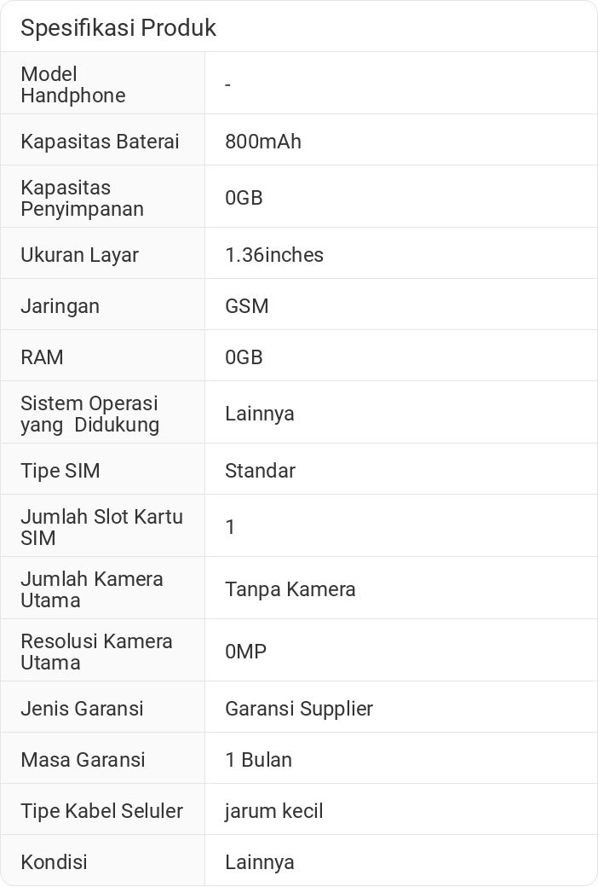This screenshot has height=887, width=598.
Task: Select the Standar SIM type value
Action: (x=260, y=471)
